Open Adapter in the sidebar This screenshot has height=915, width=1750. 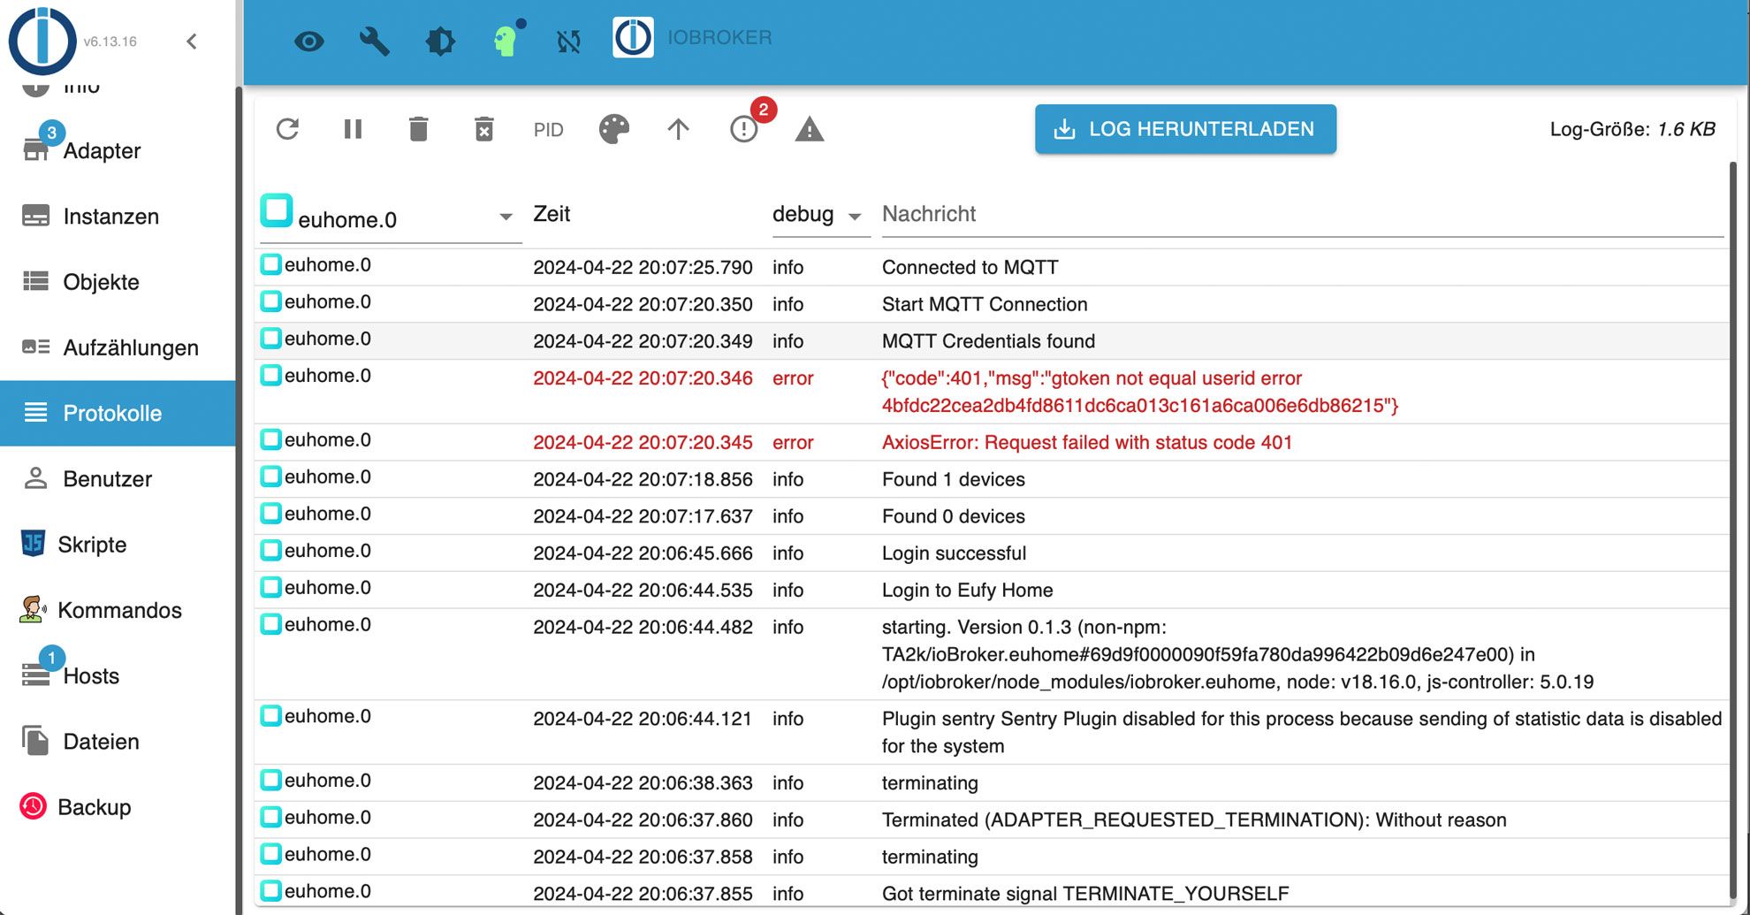click(118, 150)
